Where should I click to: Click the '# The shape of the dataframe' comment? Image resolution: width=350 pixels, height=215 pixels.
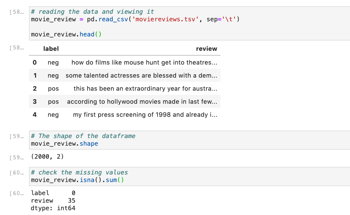coord(83,136)
